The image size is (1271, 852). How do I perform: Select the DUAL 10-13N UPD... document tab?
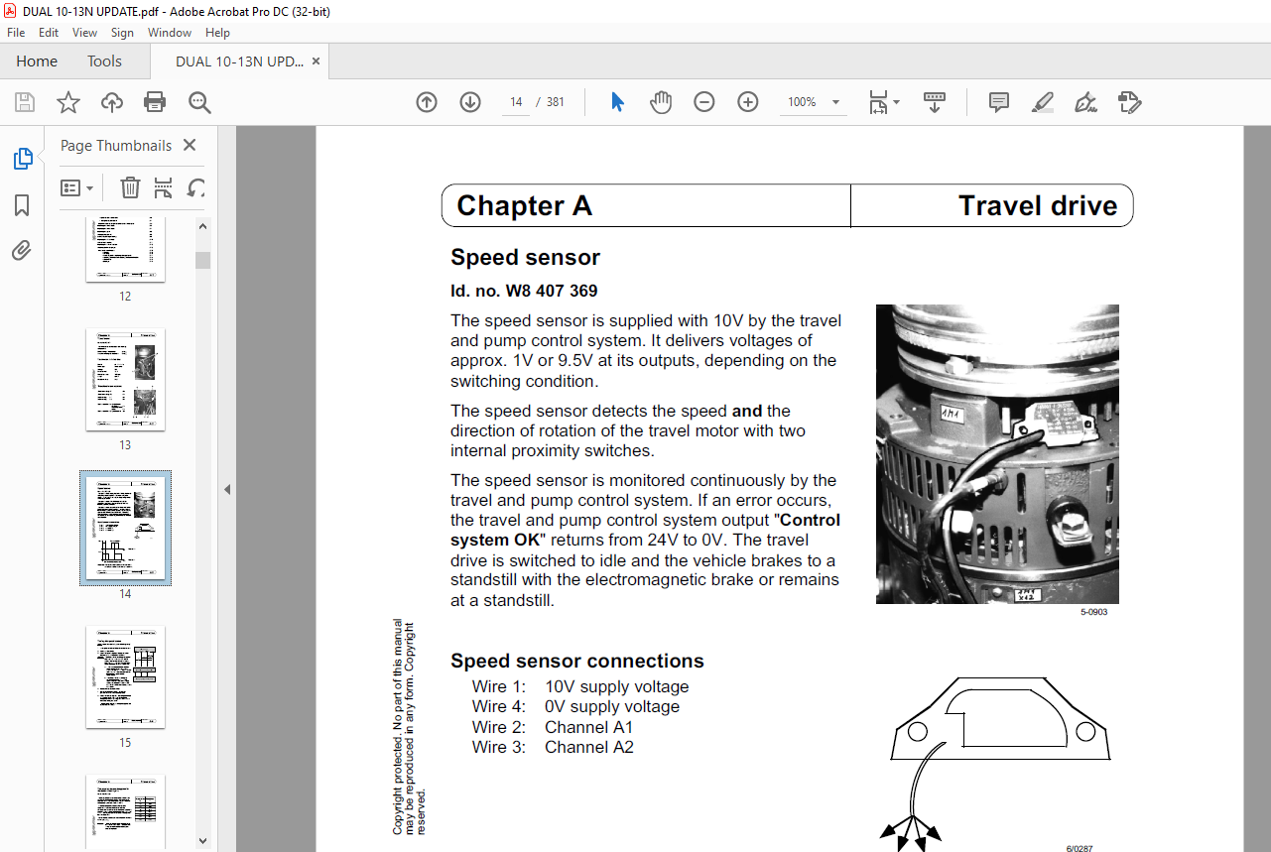pos(239,61)
